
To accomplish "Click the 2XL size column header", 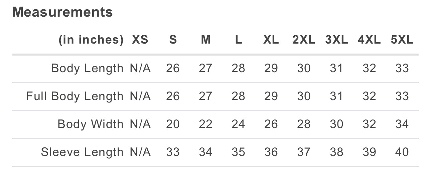I will tap(304, 40).
